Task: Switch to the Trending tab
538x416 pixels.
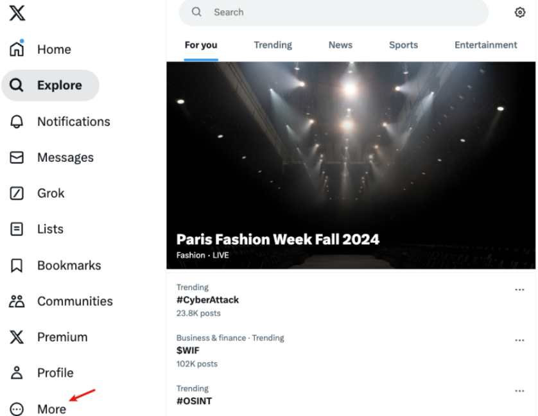Action: 273,45
